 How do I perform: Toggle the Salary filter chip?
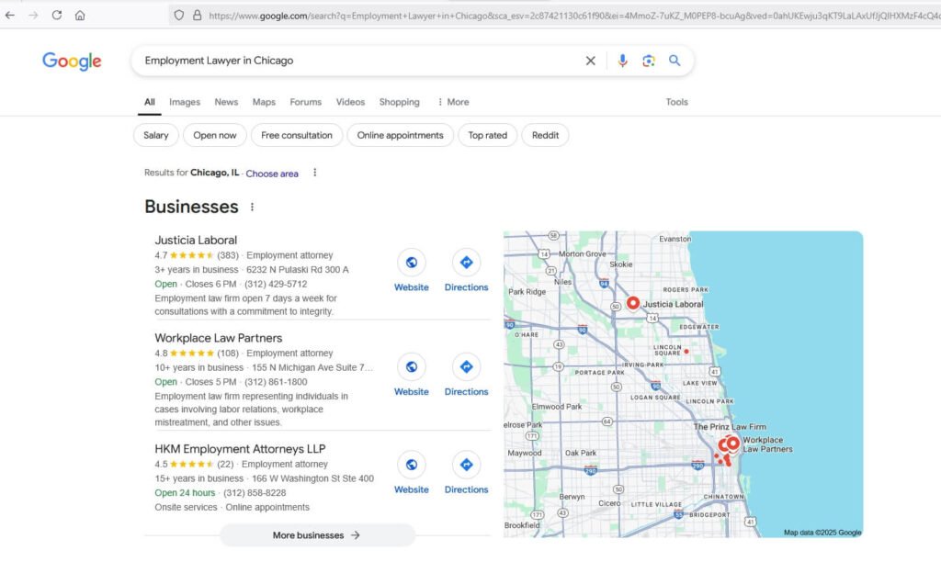[x=156, y=136]
